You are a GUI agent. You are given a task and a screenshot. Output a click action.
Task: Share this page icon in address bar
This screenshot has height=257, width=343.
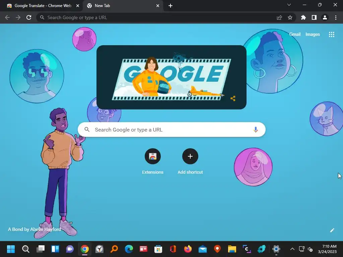click(x=279, y=17)
